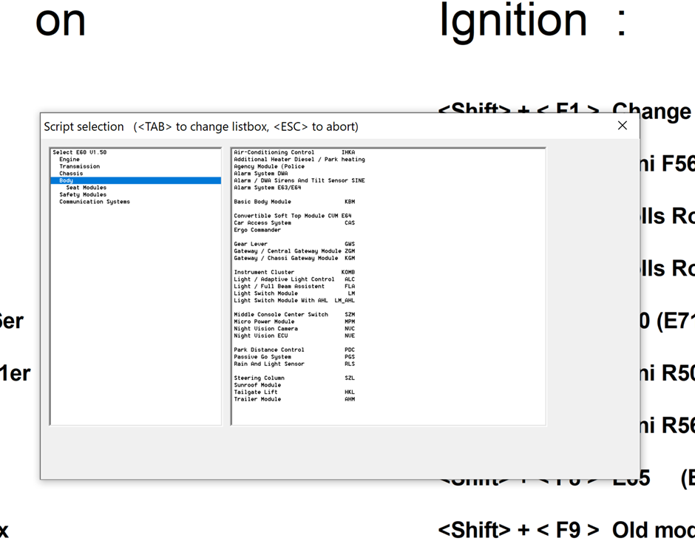Choose Trailer Module AHM script

point(294,399)
